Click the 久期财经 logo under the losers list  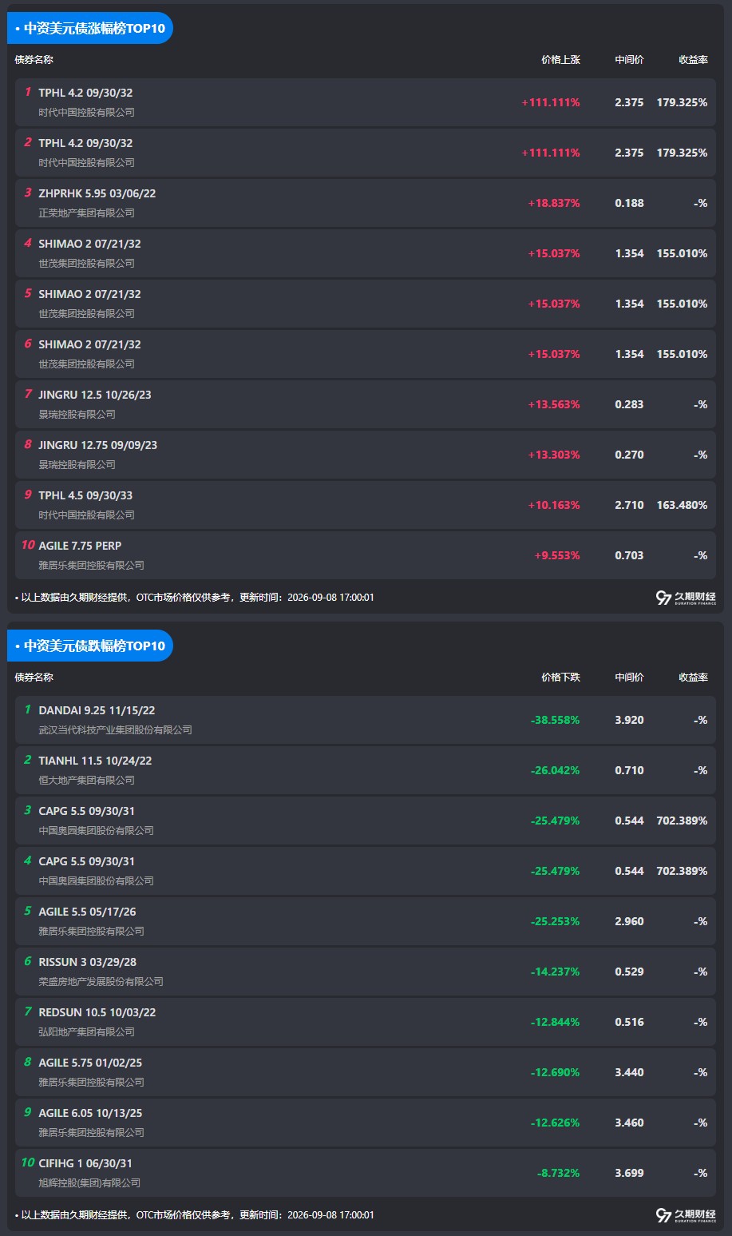[686, 1215]
